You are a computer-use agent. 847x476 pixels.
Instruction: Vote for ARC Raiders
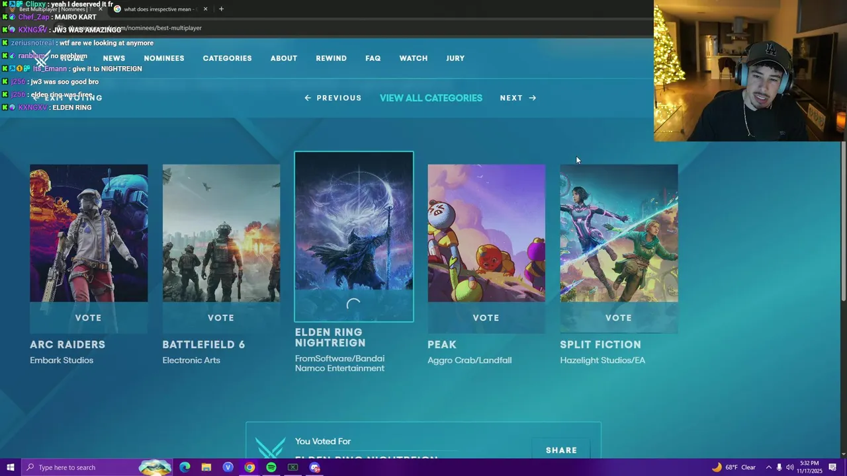tap(88, 318)
